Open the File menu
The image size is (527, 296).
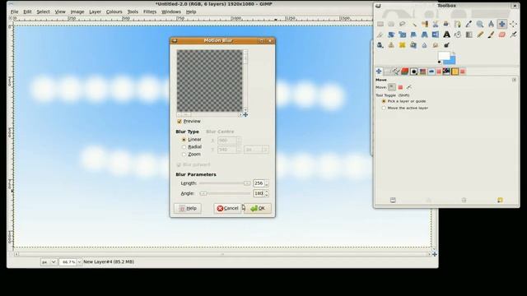click(x=15, y=12)
